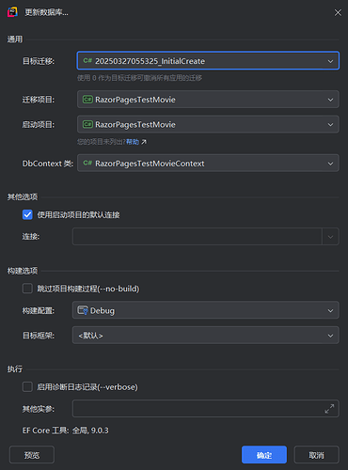Click the Debug configuration icon
The image size is (348, 470).
click(83, 310)
